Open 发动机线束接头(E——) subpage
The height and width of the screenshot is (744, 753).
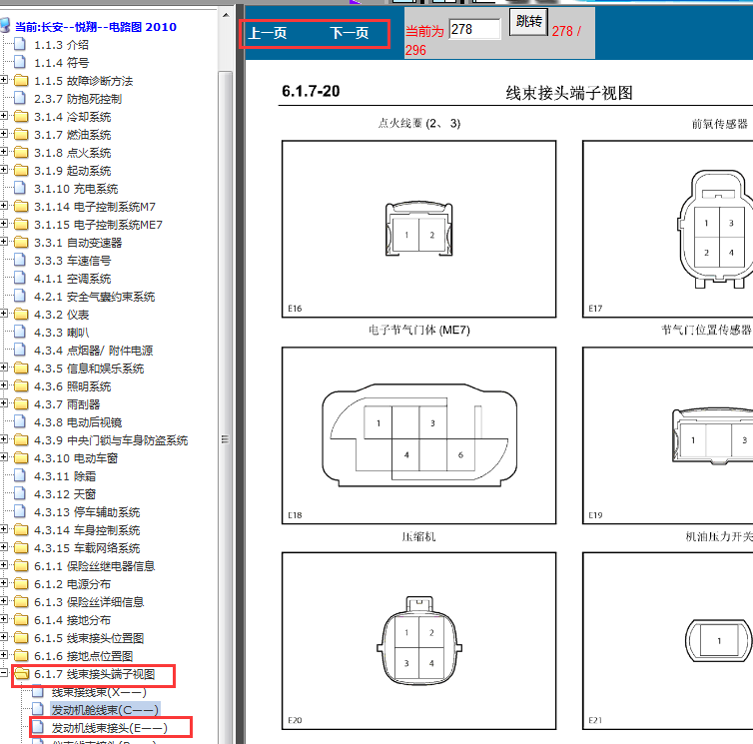click(x=110, y=728)
